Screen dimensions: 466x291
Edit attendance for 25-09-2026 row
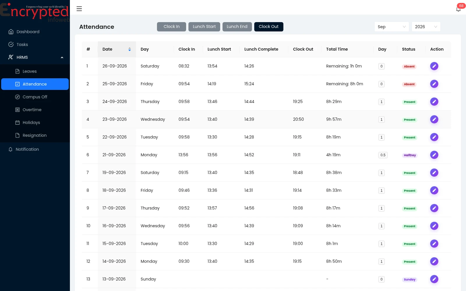click(x=434, y=84)
